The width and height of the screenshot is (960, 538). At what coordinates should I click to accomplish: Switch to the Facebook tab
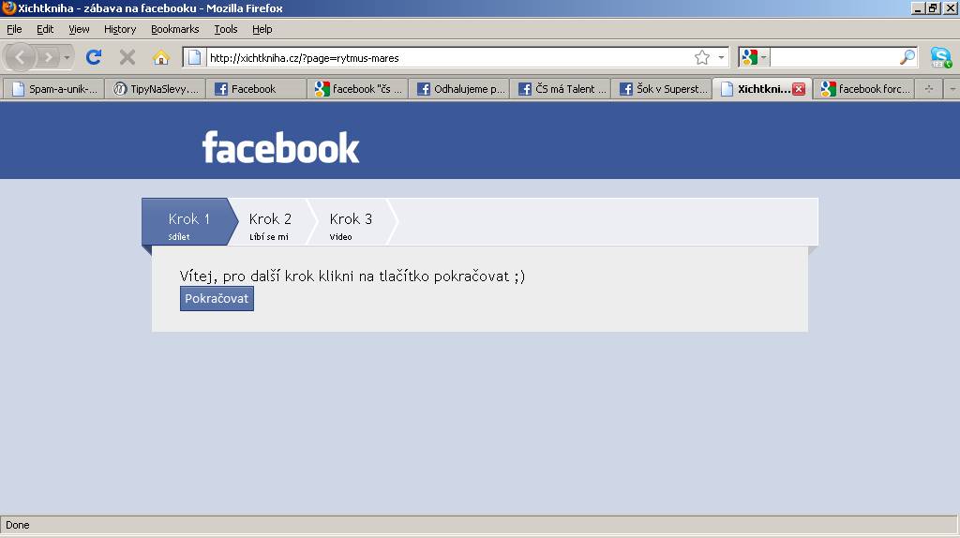pos(256,89)
